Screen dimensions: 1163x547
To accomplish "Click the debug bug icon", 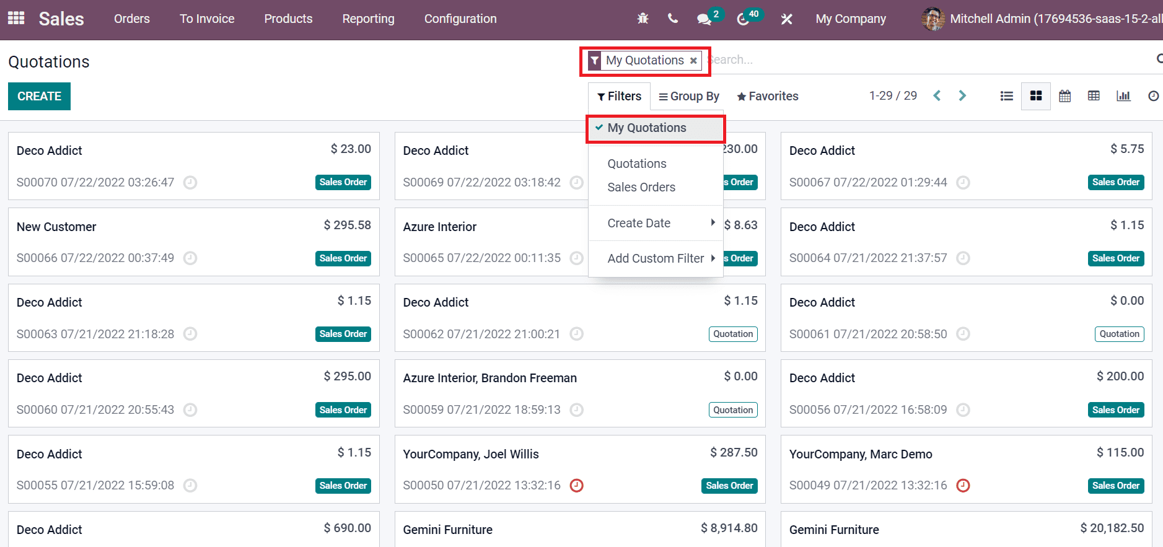I will (x=643, y=19).
